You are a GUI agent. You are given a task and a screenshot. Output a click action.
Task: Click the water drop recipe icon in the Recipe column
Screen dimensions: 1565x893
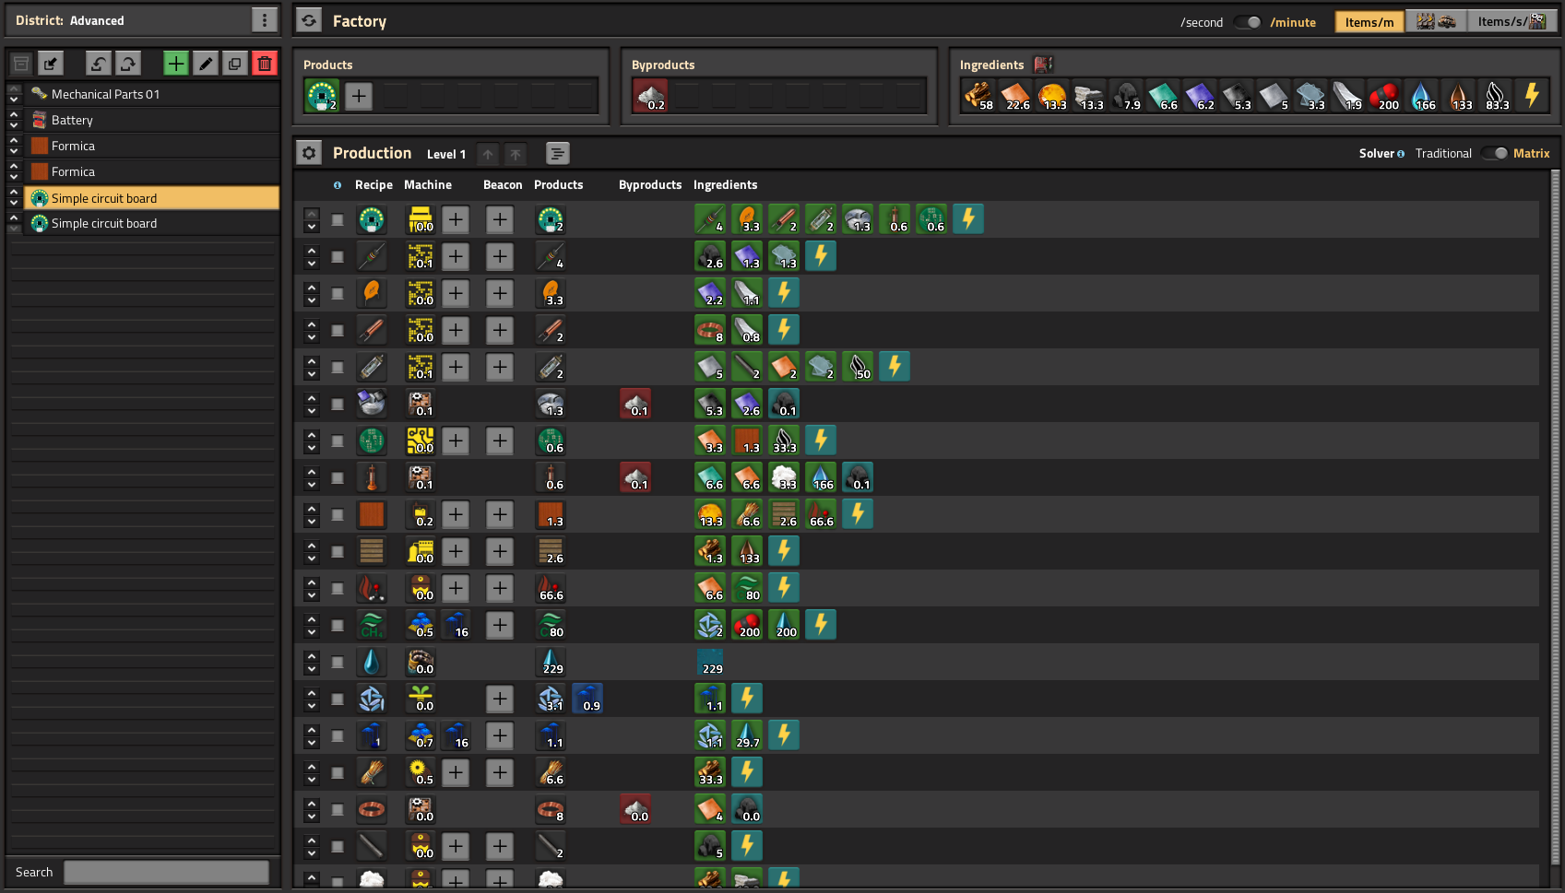tap(372, 662)
